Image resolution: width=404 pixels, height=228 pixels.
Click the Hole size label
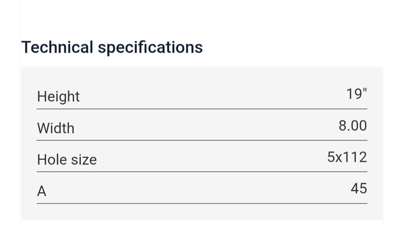point(67,159)
